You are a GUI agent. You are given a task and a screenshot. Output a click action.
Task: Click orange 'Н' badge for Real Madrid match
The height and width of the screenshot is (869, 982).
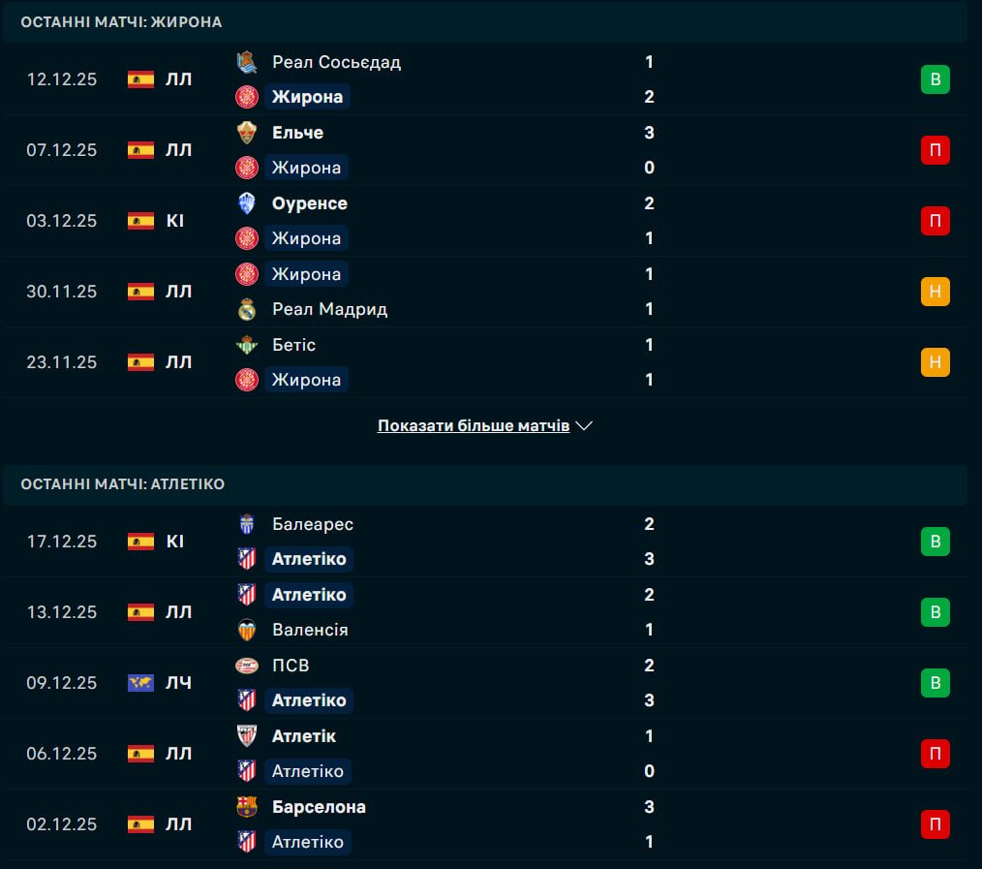[935, 292]
